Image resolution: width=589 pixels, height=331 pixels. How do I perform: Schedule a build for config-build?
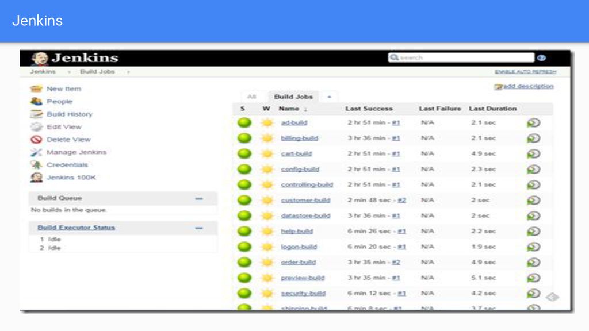533,170
